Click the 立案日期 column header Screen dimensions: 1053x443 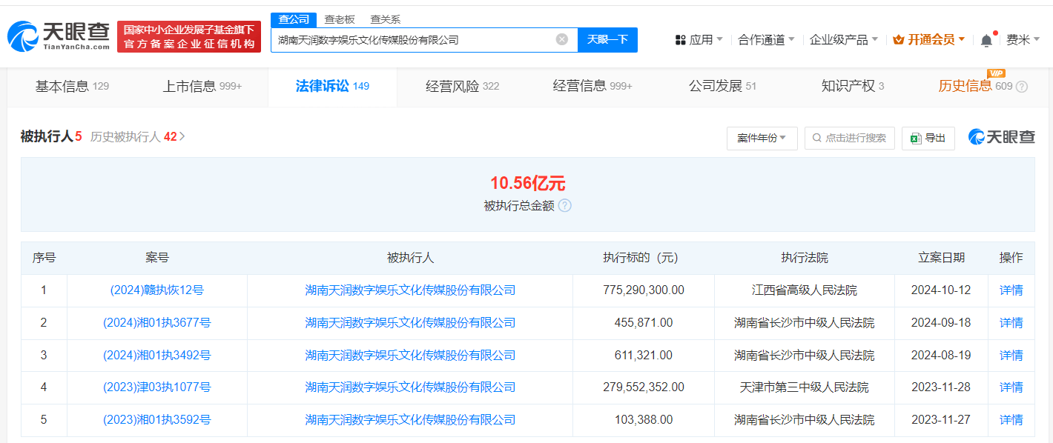tap(941, 258)
